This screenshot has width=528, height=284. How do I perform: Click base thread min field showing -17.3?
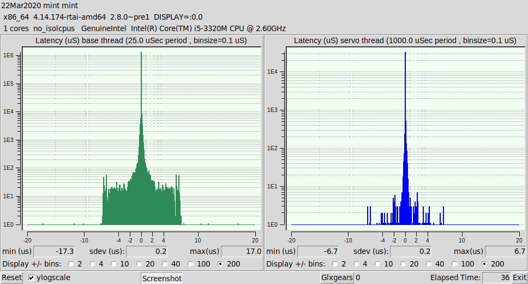coord(54,251)
